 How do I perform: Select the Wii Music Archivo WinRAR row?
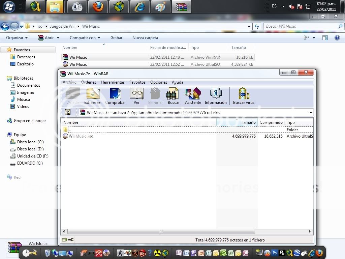point(158,57)
